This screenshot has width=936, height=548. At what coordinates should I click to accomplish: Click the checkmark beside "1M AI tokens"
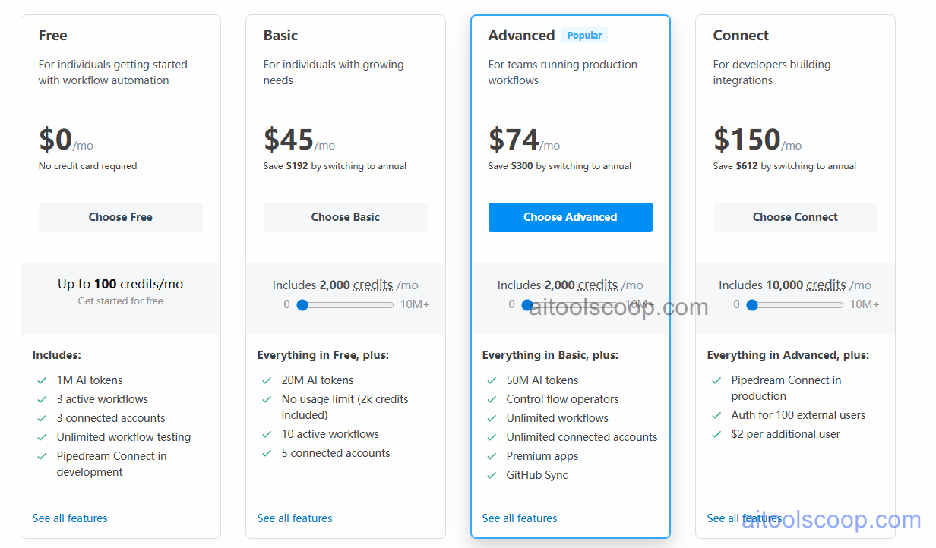[x=40, y=380]
